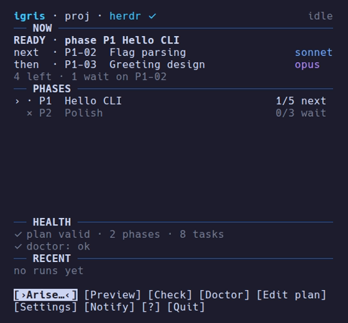Open the Settings action
Image resolution: width=348 pixels, height=323 pixels.
click(x=46, y=307)
